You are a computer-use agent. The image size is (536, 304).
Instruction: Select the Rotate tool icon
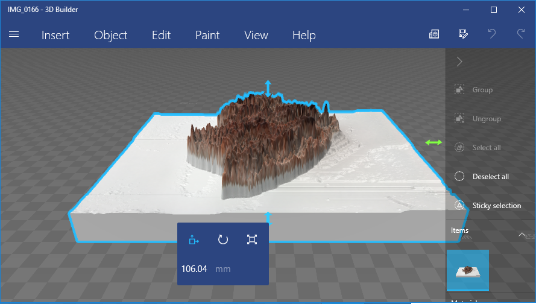[222, 239]
